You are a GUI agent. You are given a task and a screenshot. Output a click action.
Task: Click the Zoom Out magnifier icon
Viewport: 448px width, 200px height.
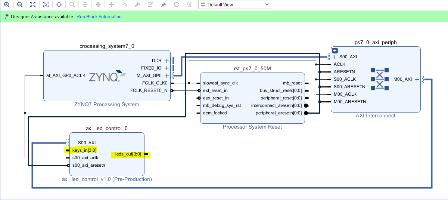point(19,4)
